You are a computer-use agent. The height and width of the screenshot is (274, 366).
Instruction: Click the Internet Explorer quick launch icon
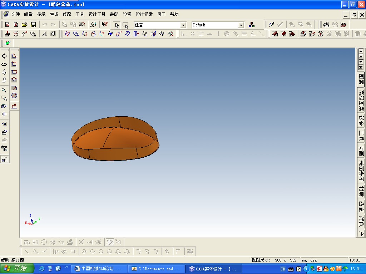(41, 269)
